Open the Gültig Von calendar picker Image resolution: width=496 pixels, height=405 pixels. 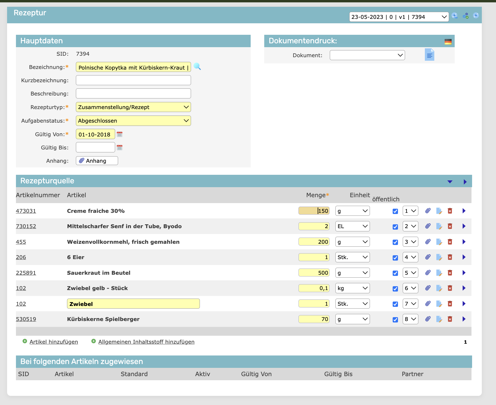click(x=120, y=134)
